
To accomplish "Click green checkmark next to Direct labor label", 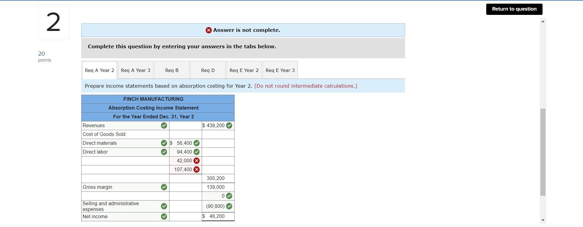I will click(x=164, y=152).
